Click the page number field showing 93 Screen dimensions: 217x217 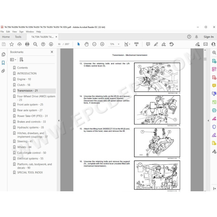pyautogui.click(x=59, y=44)
